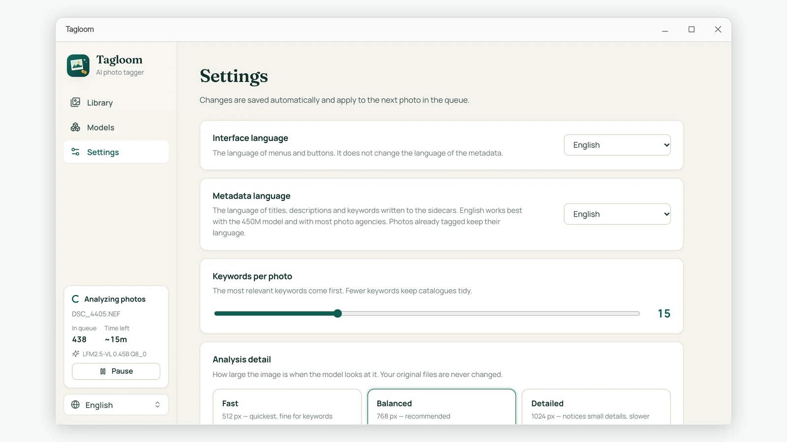This screenshot has width=787, height=442.
Task: Click the Tagloom app logo icon
Action: tap(78, 66)
